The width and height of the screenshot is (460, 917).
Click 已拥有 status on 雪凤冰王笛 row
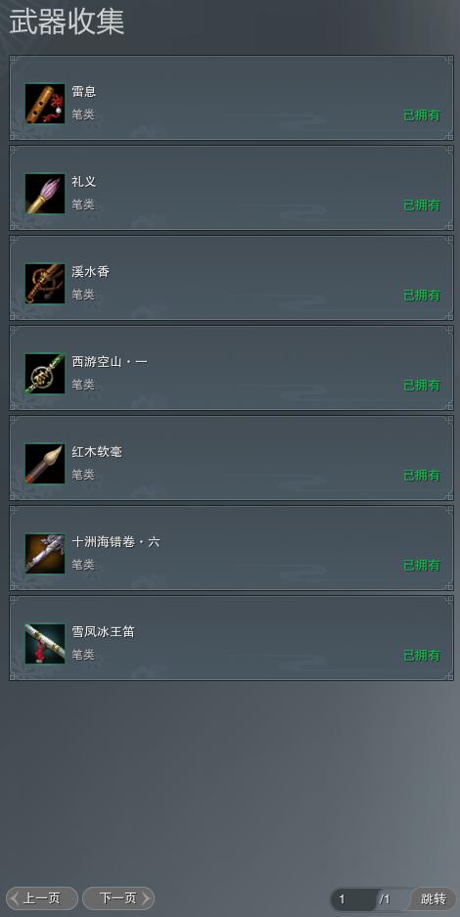[422, 656]
